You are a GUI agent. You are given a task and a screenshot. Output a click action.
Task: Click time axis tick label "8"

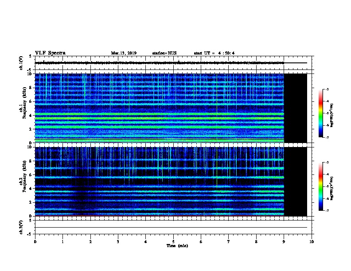[256, 242]
